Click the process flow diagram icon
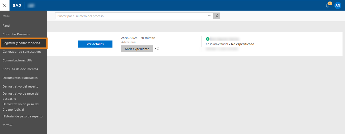Image resolution: width=345 pixels, height=134 pixels. 157,49
